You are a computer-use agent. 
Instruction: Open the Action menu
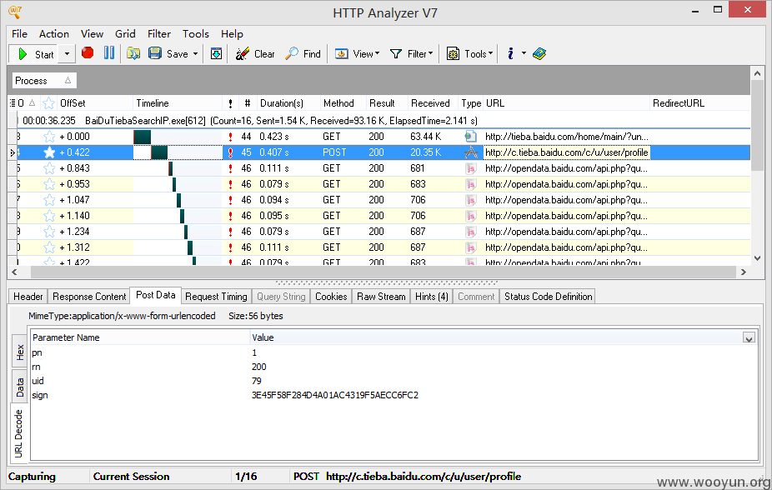pyautogui.click(x=54, y=34)
